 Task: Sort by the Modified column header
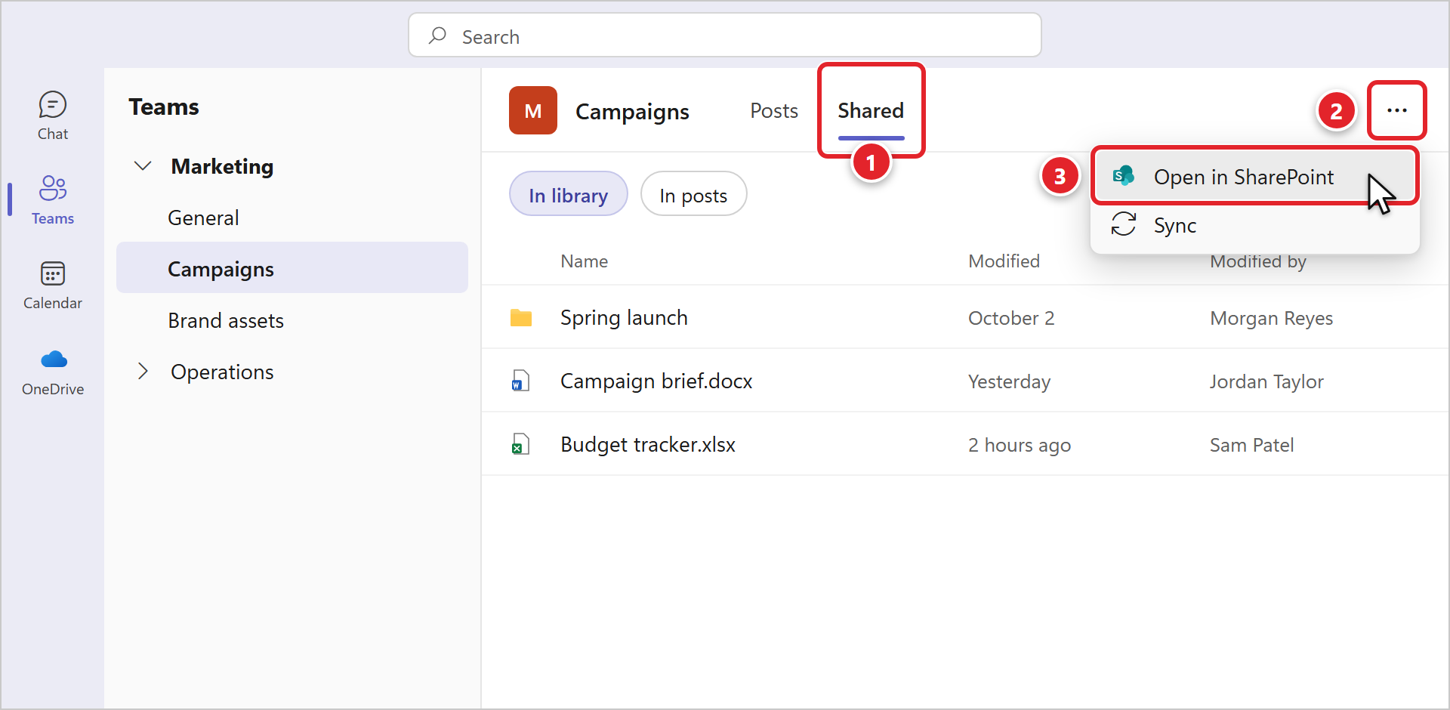coord(1004,261)
